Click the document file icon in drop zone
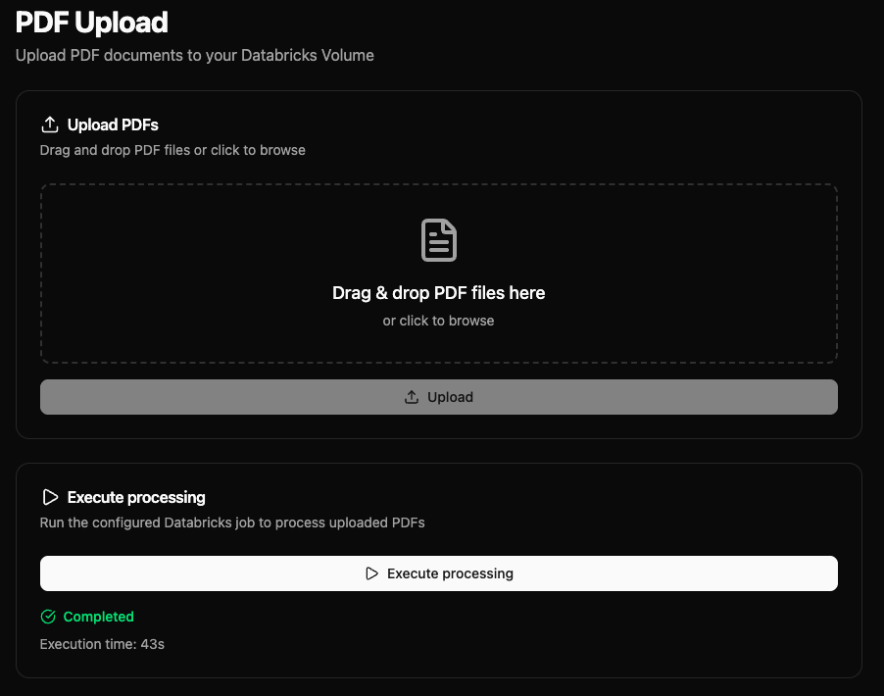 [x=438, y=240]
